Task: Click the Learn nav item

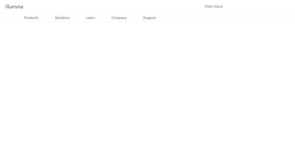Action: 91,18
